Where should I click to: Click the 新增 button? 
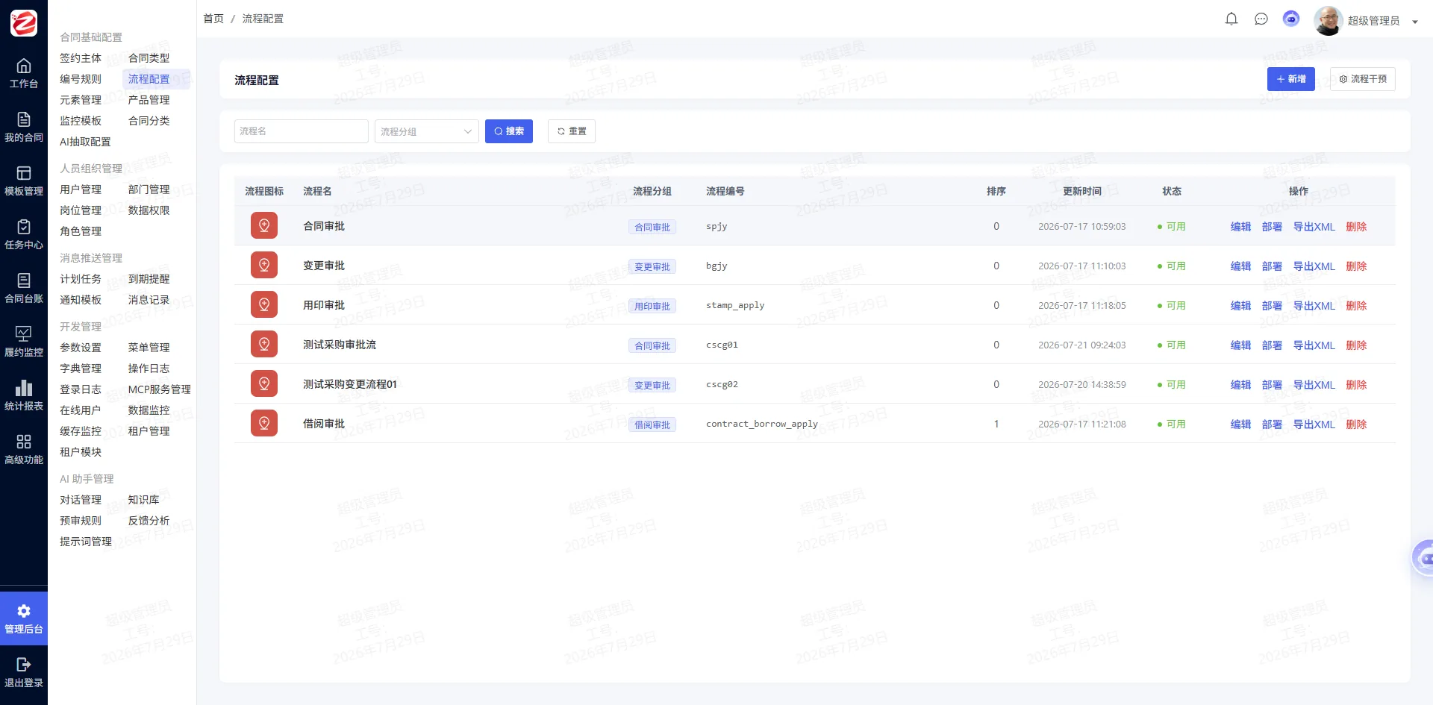[1291, 79]
